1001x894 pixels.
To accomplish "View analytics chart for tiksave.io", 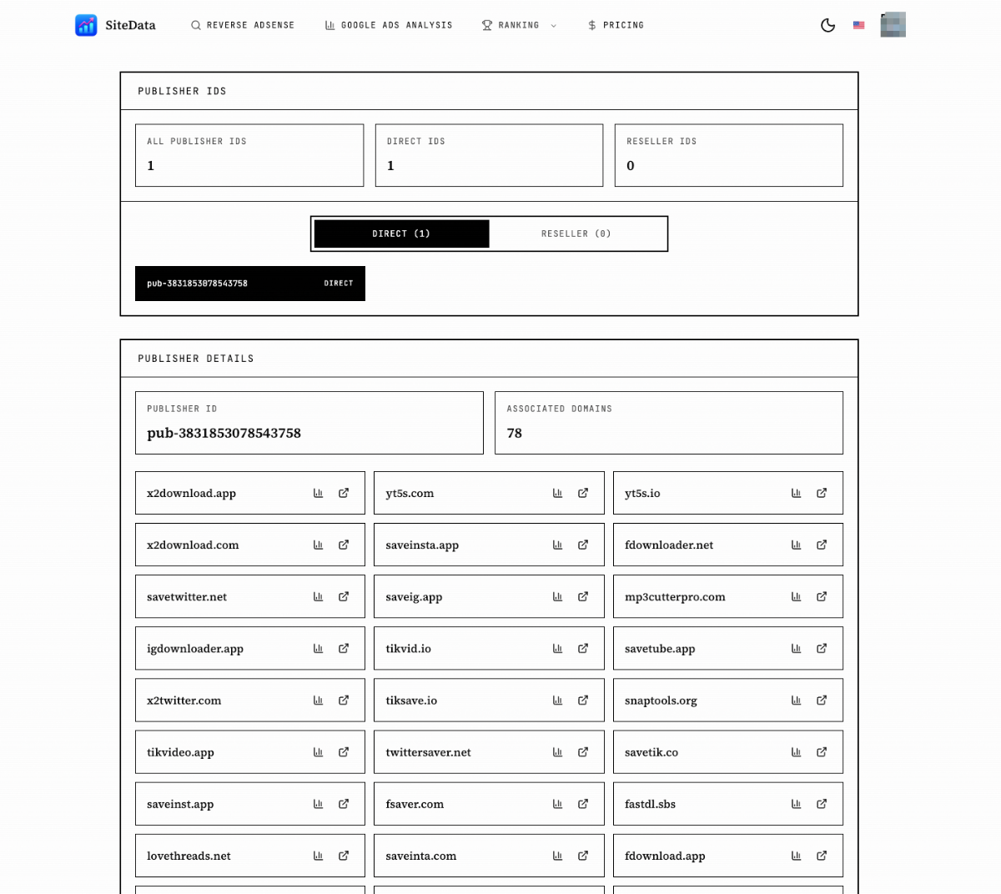I will point(557,700).
